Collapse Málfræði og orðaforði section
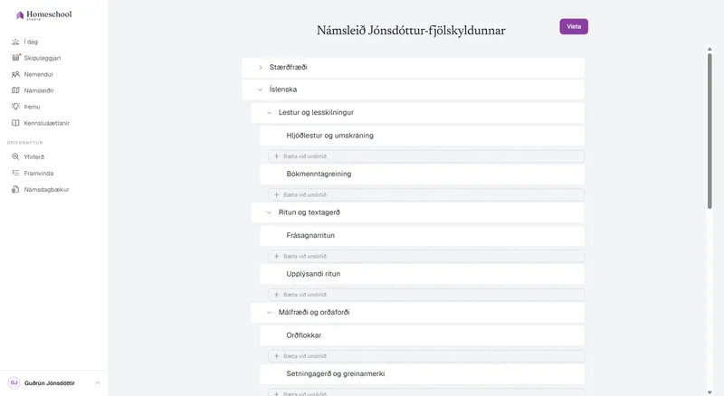Screen dimensions: 724x396 pos(269,313)
